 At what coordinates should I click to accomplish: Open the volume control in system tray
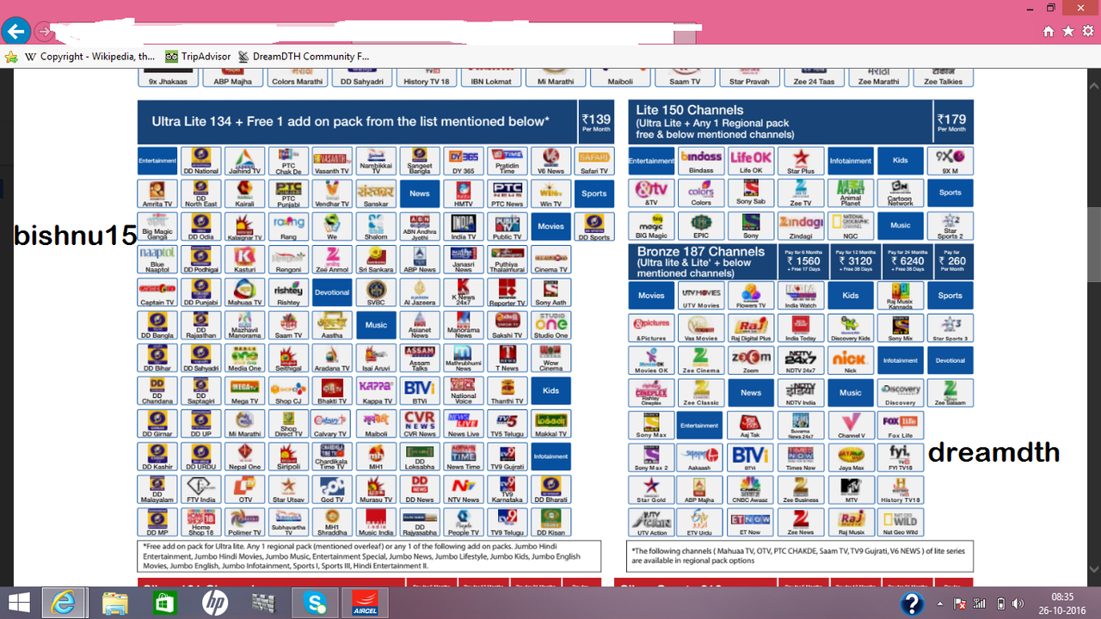click(1018, 603)
